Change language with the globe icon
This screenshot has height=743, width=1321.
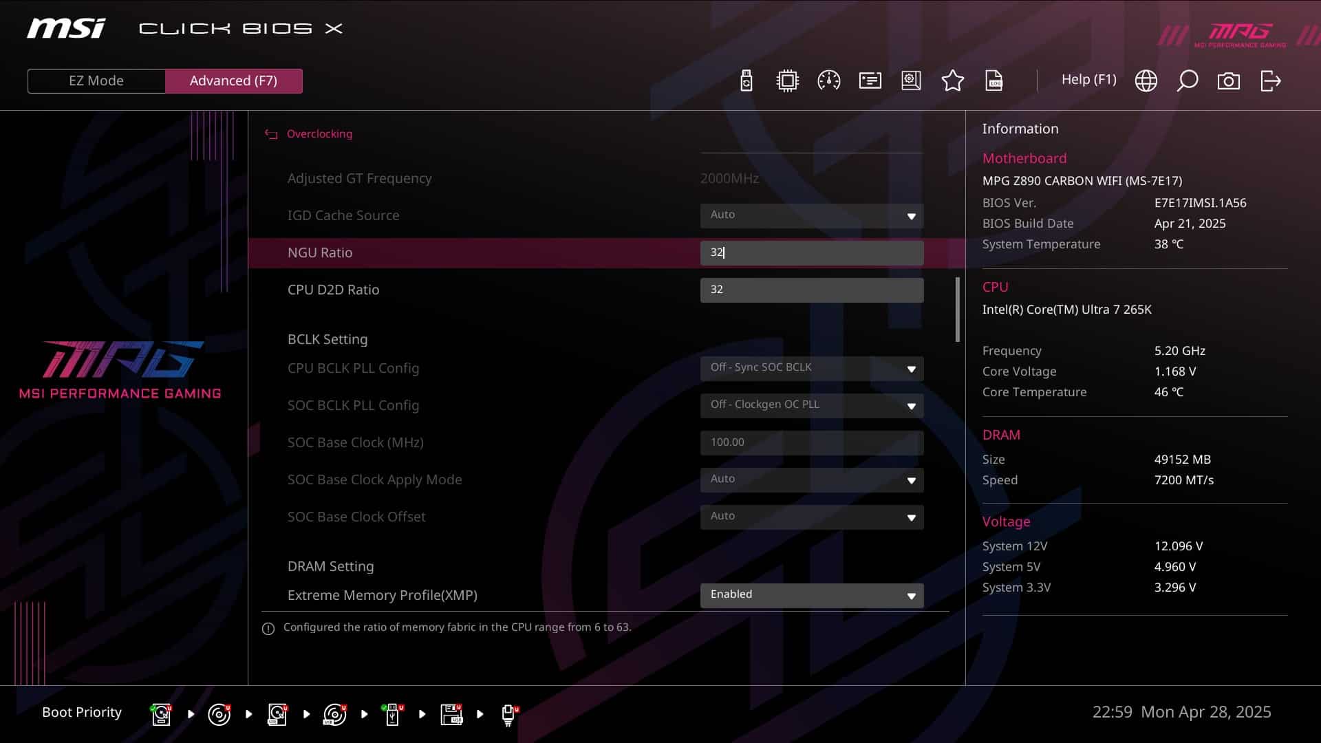coord(1146,80)
